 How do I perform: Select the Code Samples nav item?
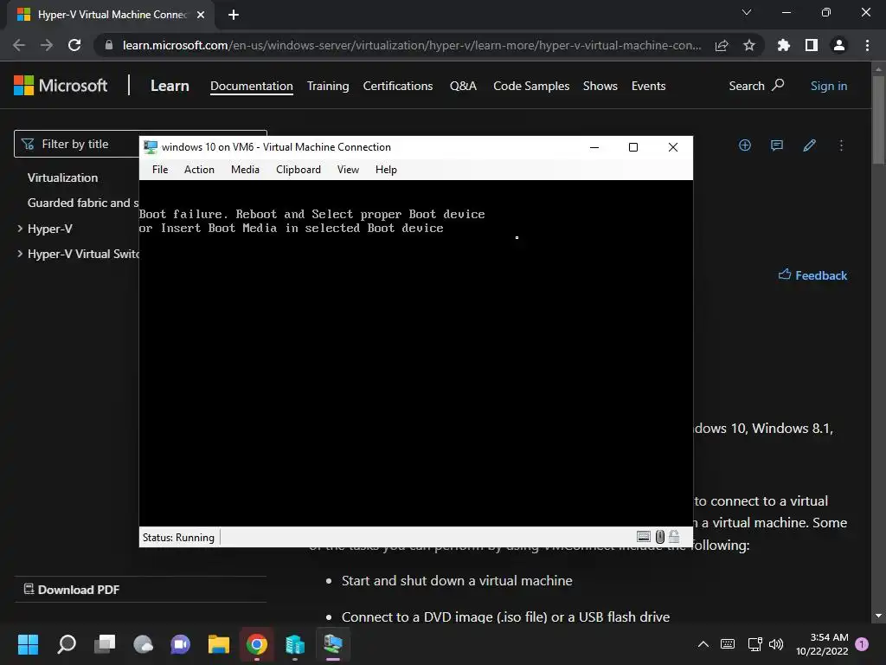531,86
